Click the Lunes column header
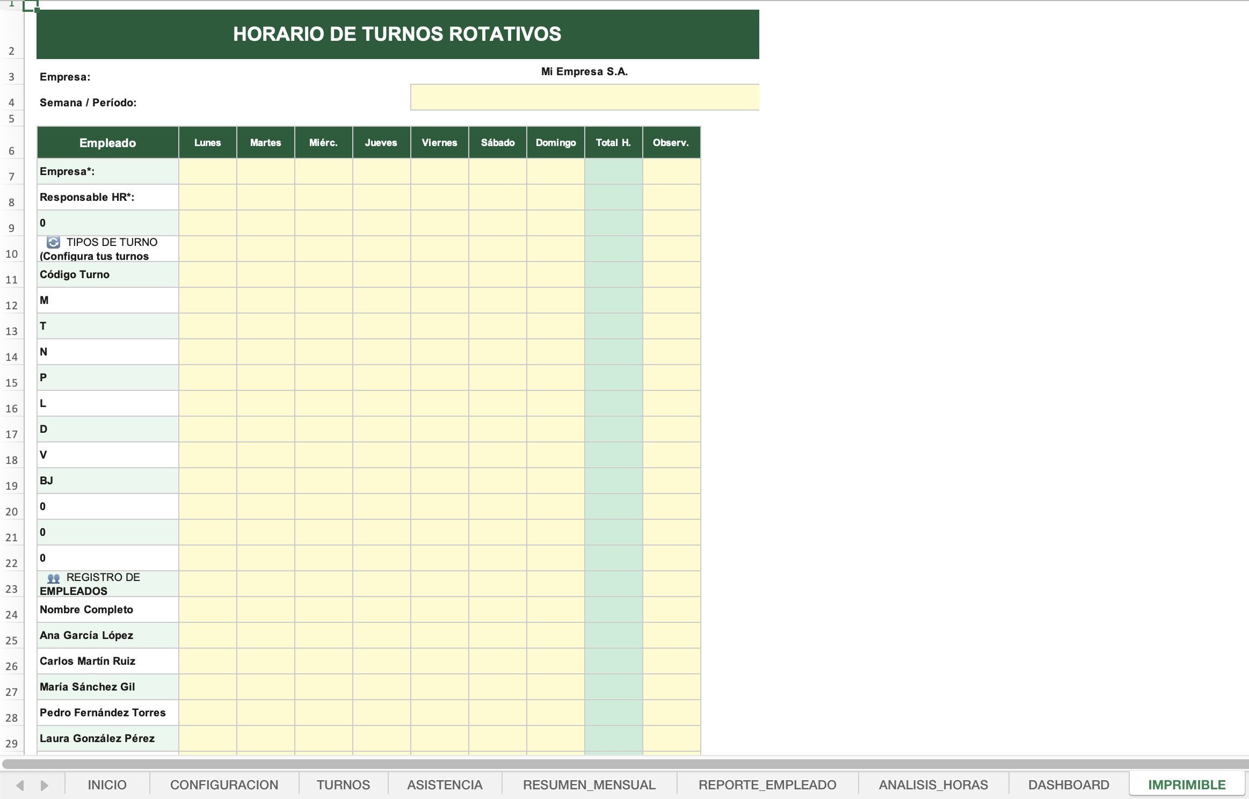Screen dimensions: 1249x799 pyautogui.click(x=208, y=142)
